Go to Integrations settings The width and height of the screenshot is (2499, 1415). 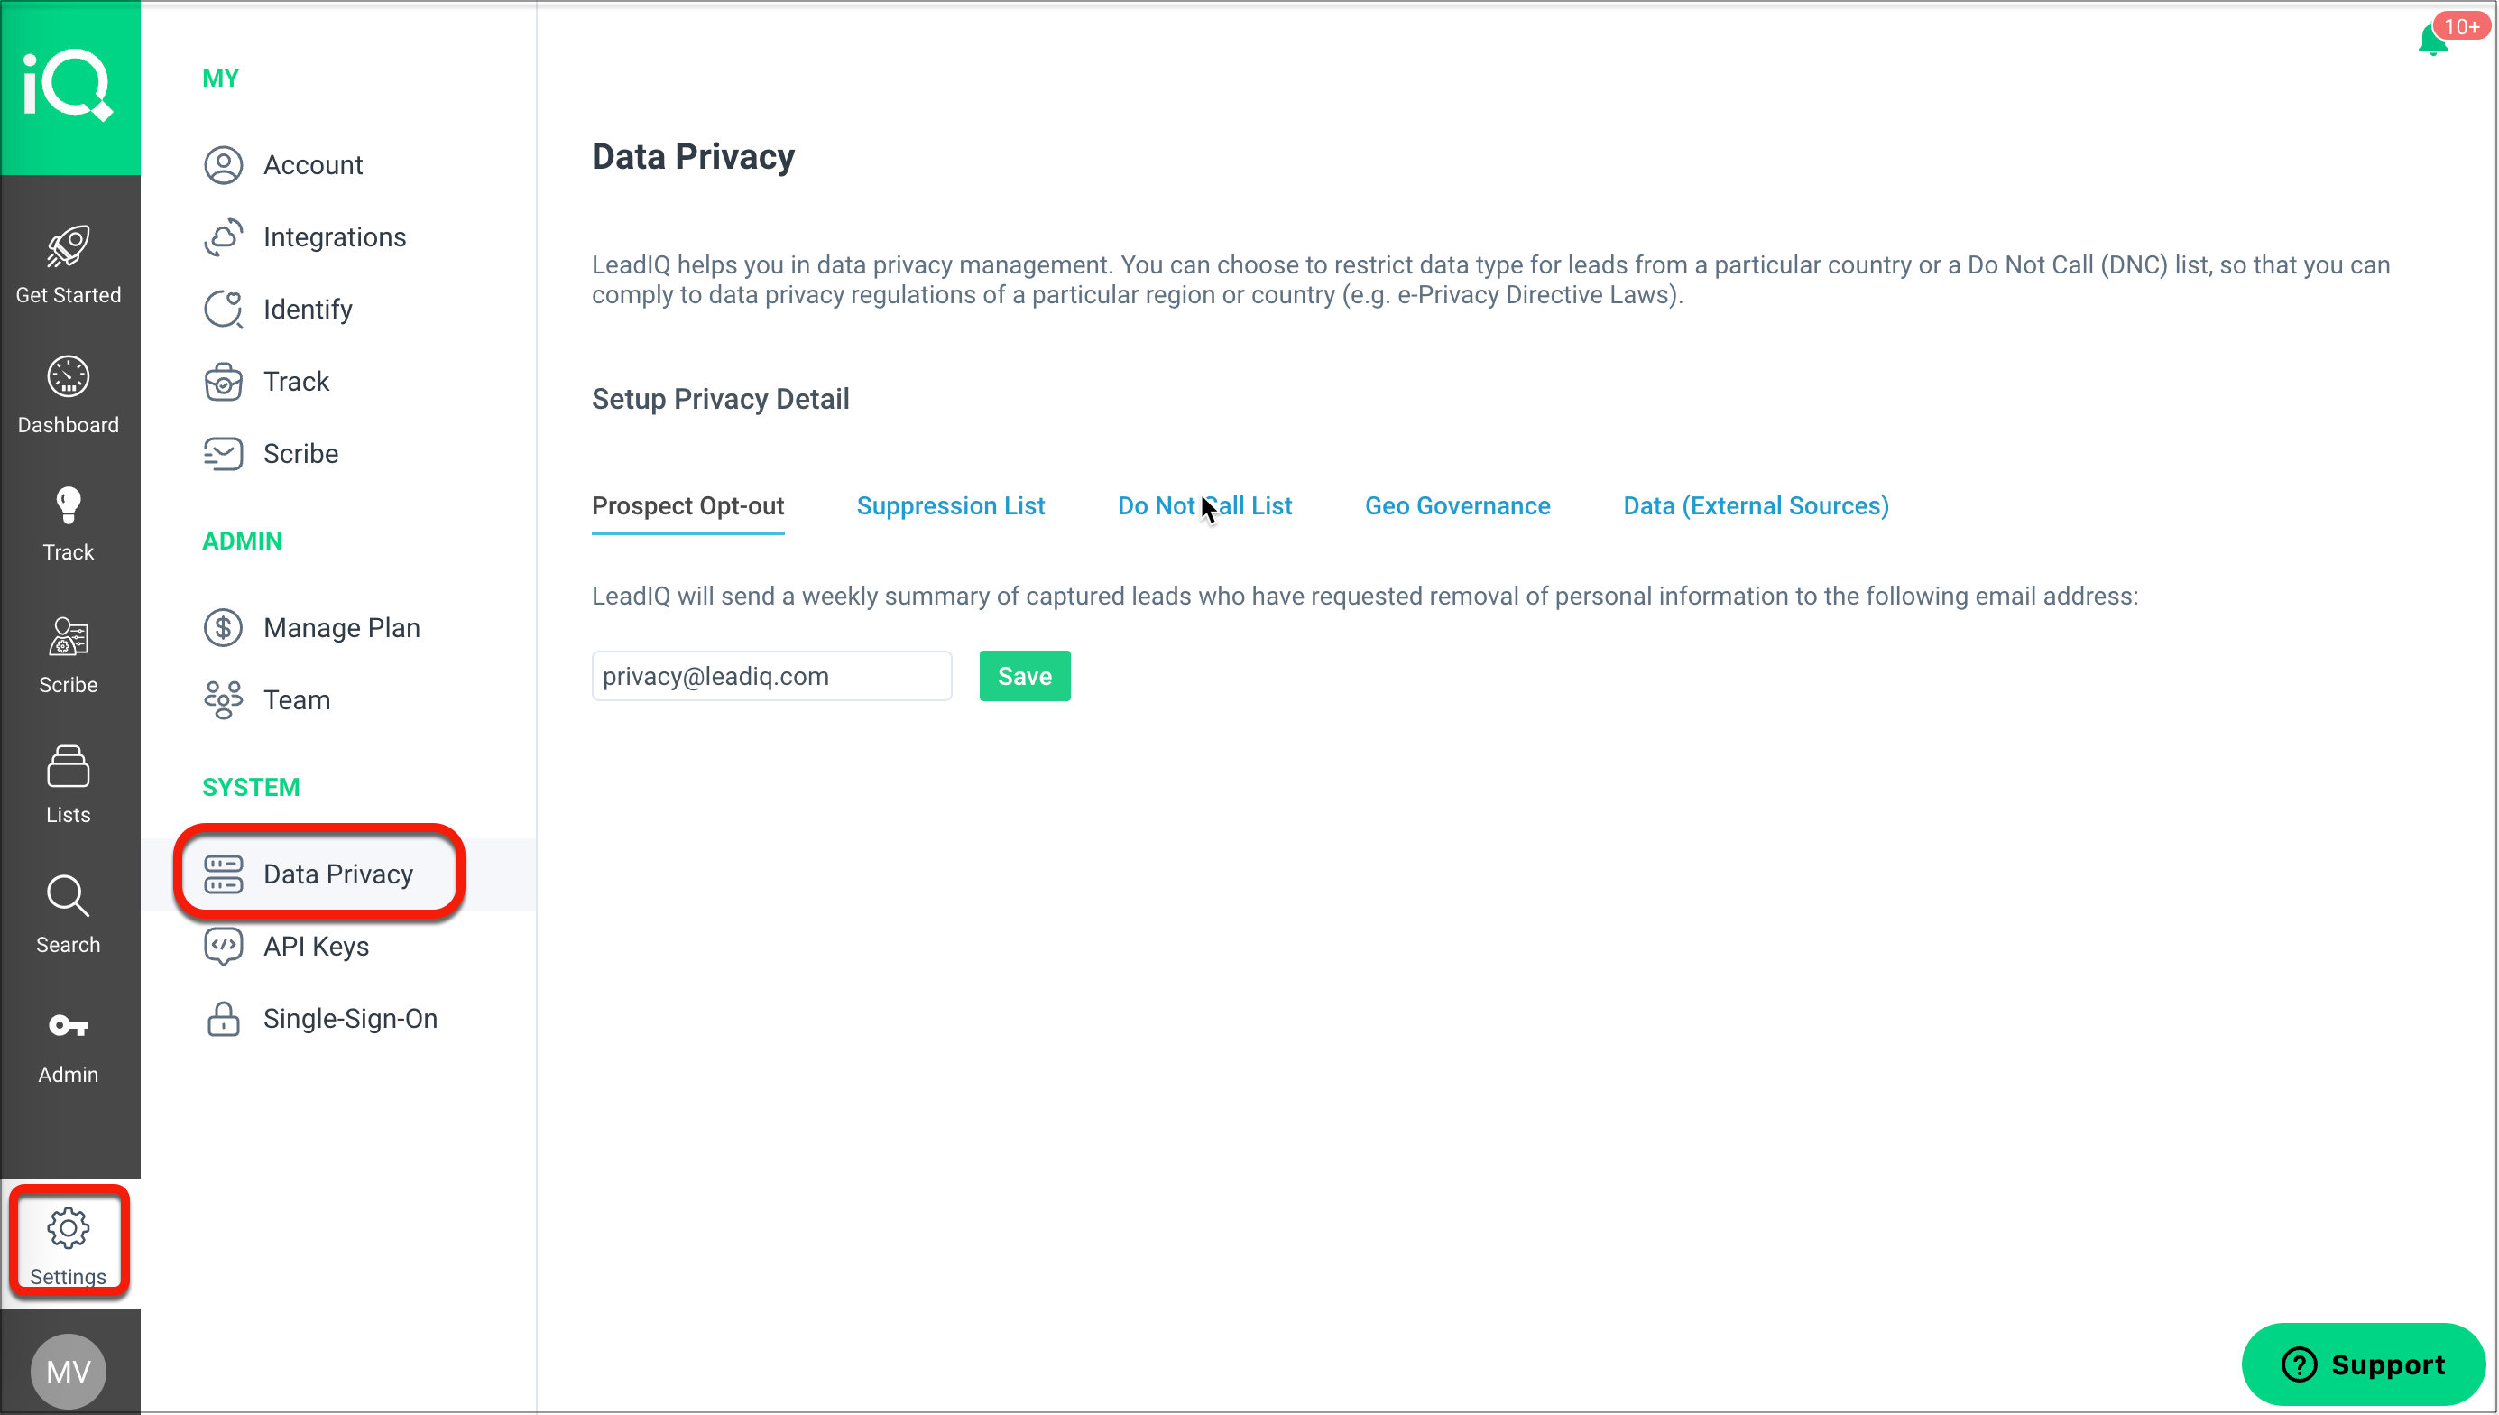point(334,237)
